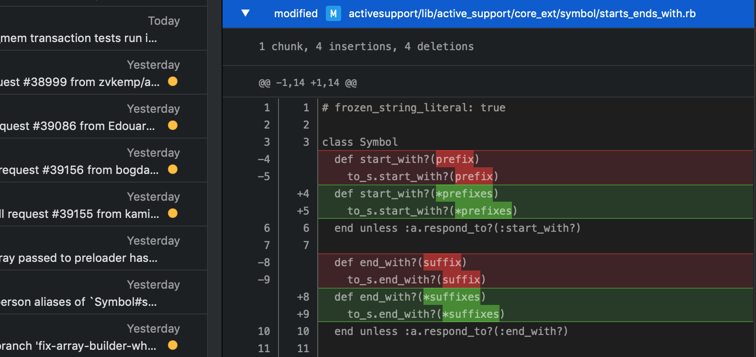
Task: Click orange dot on request #39155 commit
Action: coord(173,214)
